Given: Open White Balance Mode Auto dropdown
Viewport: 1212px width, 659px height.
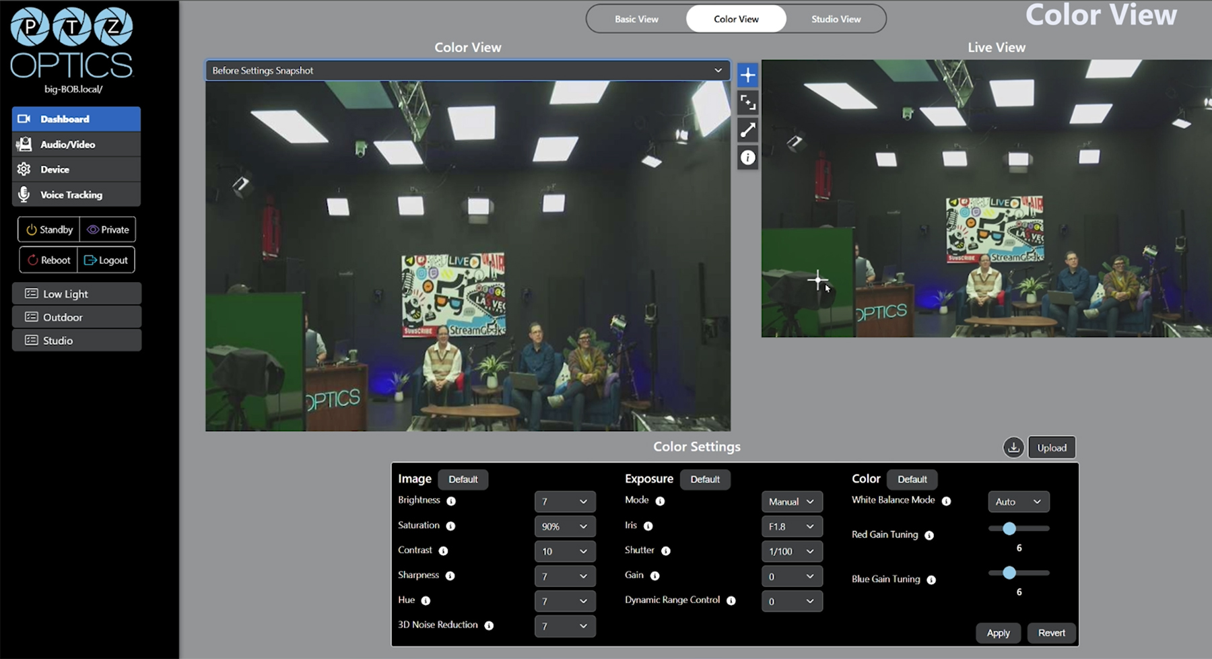Looking at the screenshot, I should pyautogui.click(x=1018, y=501).
